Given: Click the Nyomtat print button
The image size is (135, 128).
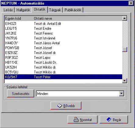Looking at the screenshot, I should [83, 120].
